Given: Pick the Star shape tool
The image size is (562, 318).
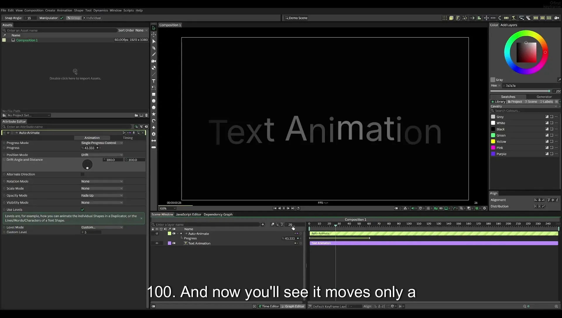Looking at the screenshot, I should [x=154, y=114].
